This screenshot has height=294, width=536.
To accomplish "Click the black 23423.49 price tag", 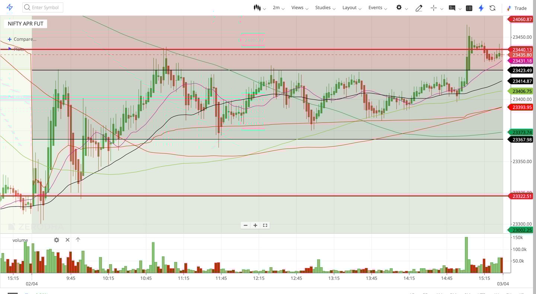I will [x=520, y=70].
